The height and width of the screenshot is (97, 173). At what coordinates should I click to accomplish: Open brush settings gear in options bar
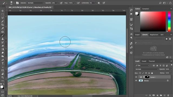(99, 3)
